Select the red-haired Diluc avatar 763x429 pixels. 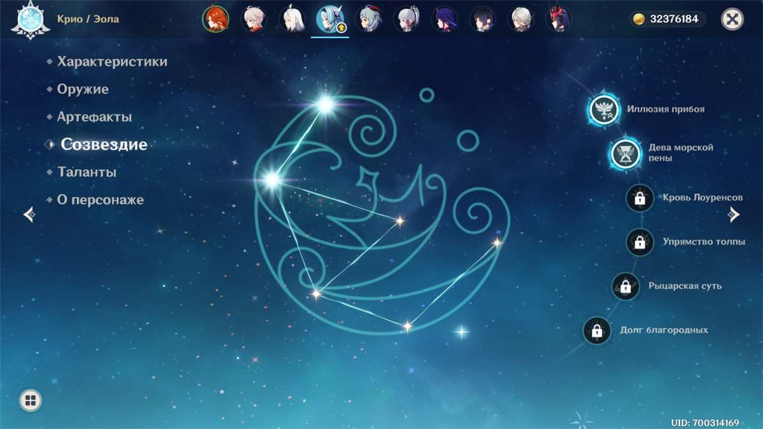pos(216,19)
